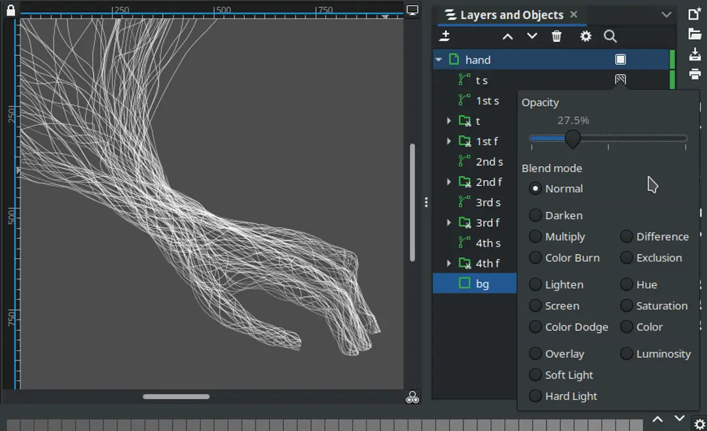
Task: Open the layer settings gear
Action: 585,36
